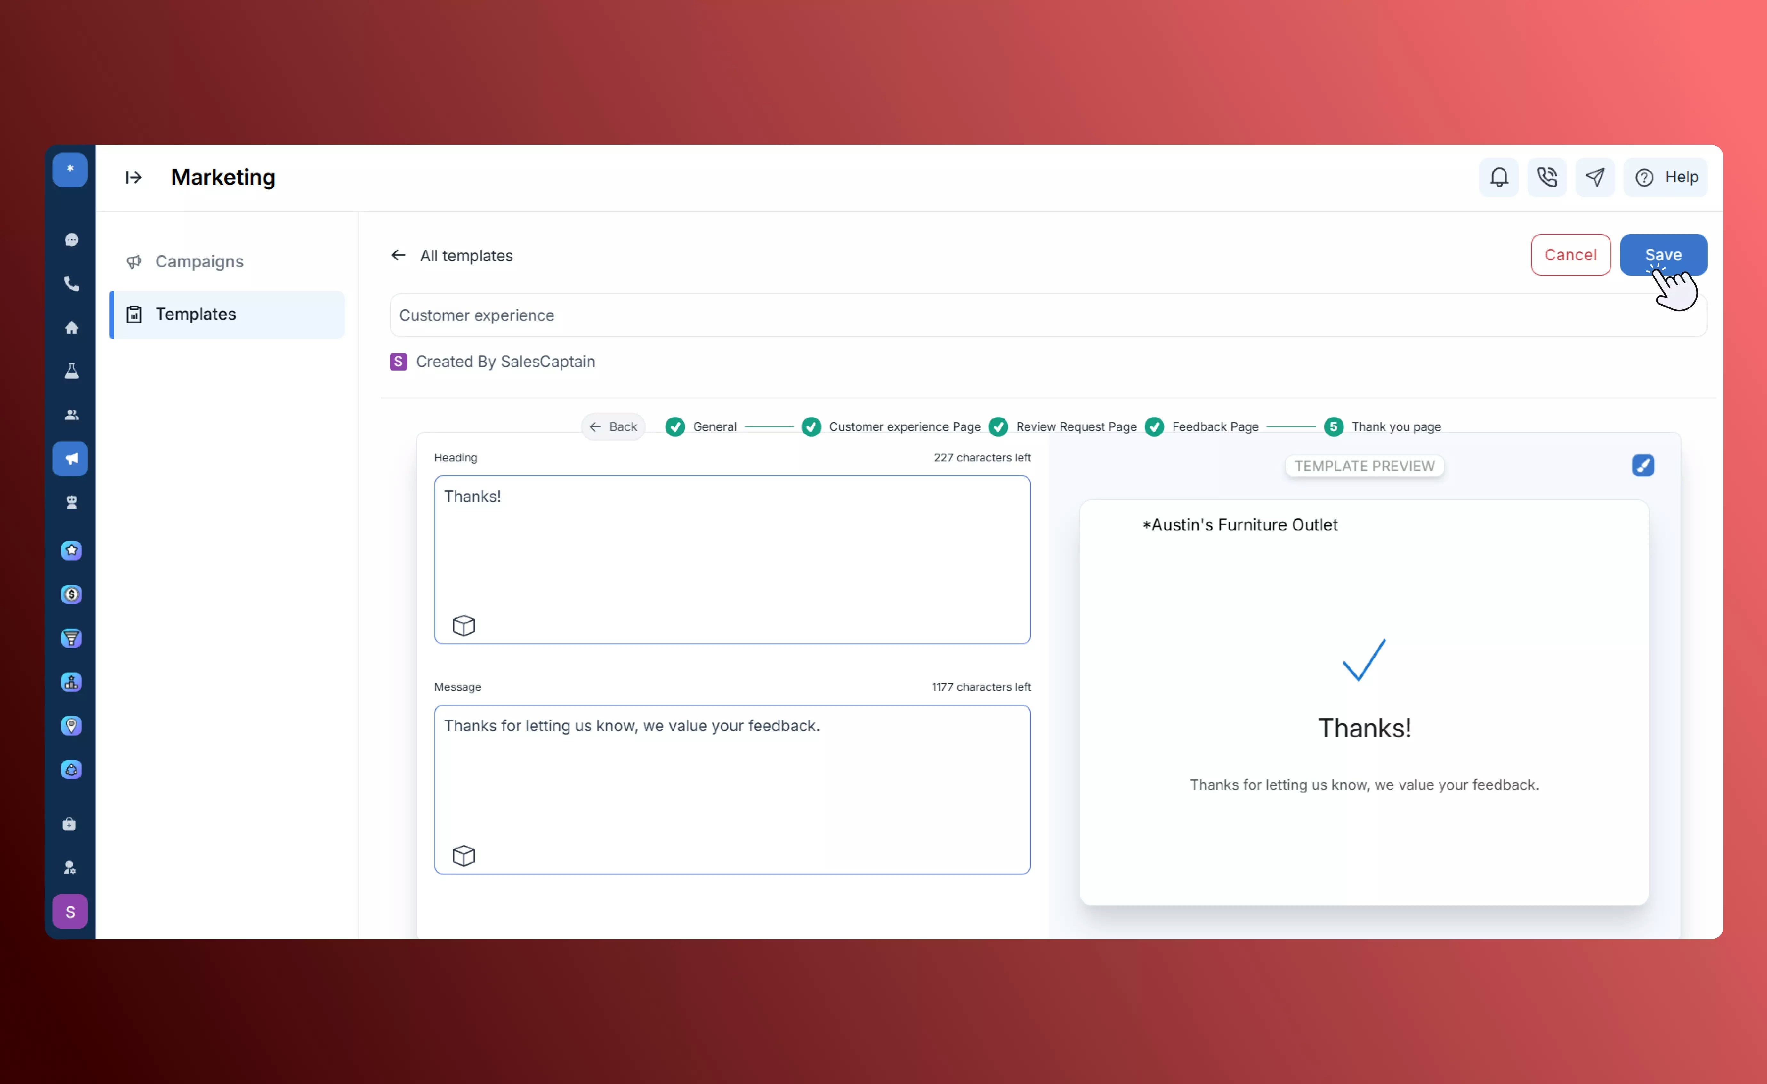This screenshot has width=1767, height=1084.
Task: Open the megaphone Marketing sidebar icon
Action: tap(70, 459)
